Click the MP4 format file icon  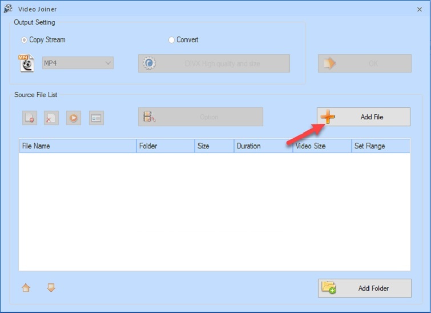pos(27,63)
